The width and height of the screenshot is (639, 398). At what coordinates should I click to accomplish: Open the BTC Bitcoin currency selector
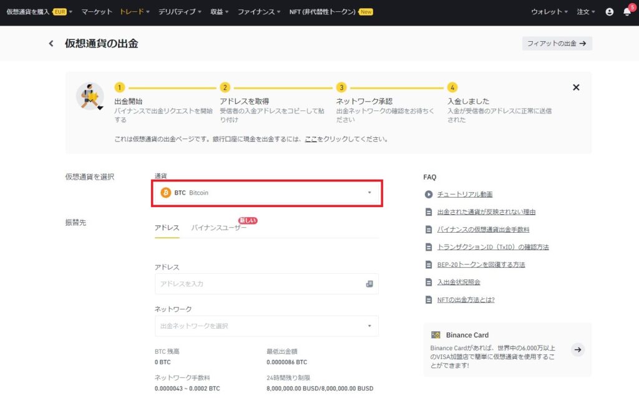pos(266,193)
